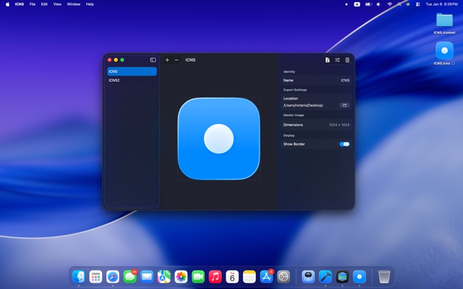463x289 pixels.
Task: Open Messages from the dock
Action: 130,277
